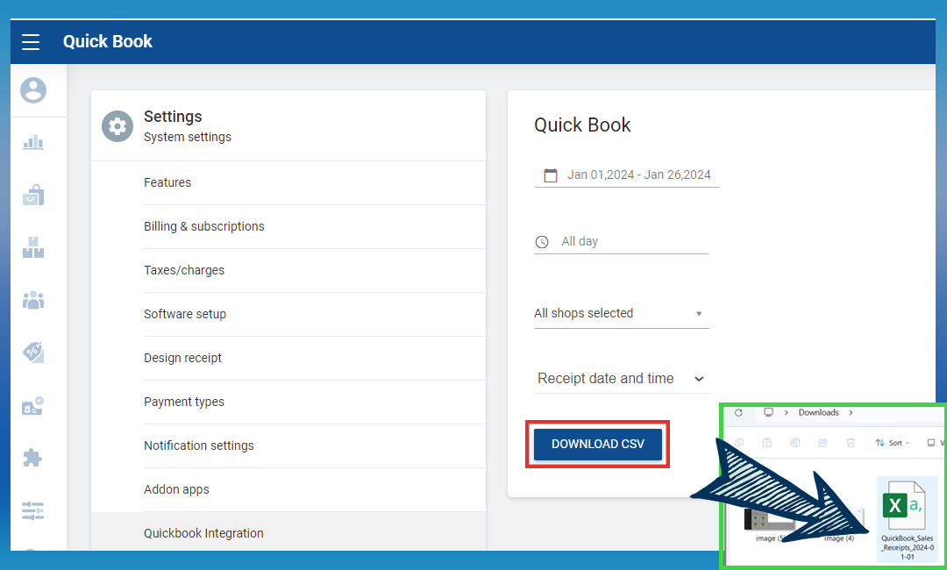Viewport: 947px width, 570px height.
Task: Open the Sort dropdown in Downloads
Action: click(x=893, y=443)
